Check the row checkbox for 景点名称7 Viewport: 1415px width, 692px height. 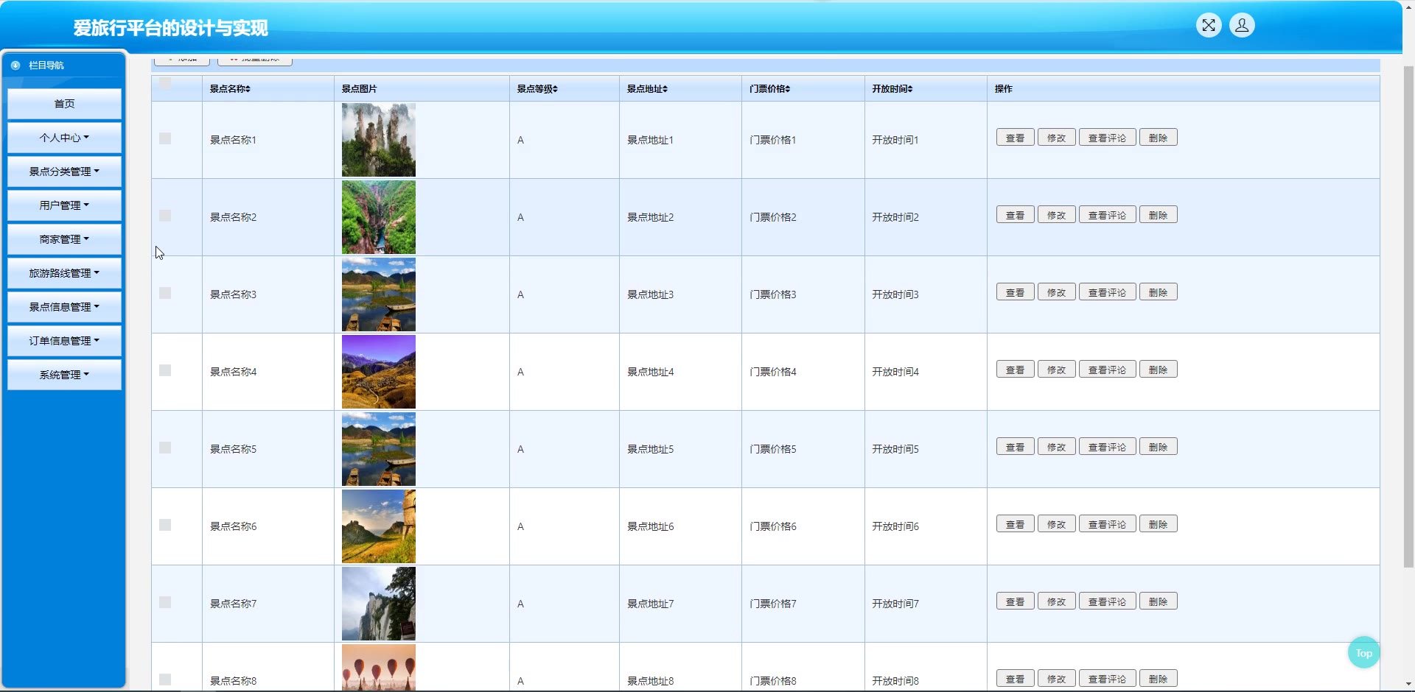point(165,602)
